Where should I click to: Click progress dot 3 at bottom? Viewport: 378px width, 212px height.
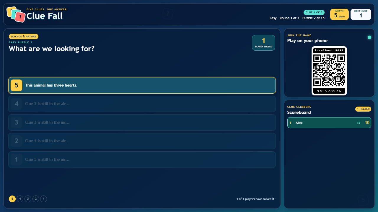tap(28, 199)
